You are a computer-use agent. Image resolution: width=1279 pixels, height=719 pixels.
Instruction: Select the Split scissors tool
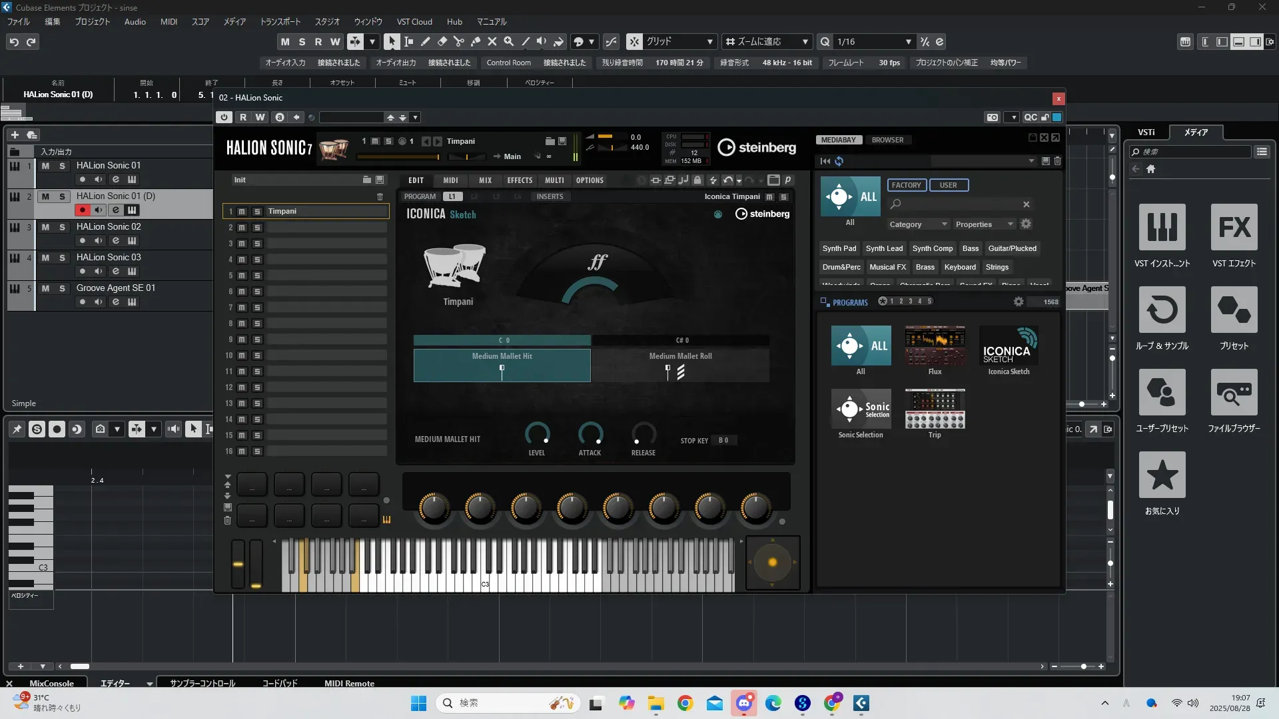pyautogui.click(x=458, y=41)
